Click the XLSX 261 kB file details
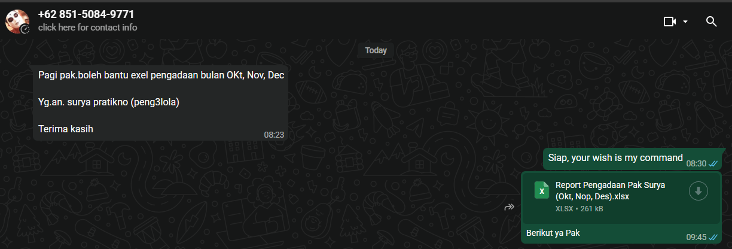Image resolution: width=732 pixels, height=249 pixels. pos(579,209)
